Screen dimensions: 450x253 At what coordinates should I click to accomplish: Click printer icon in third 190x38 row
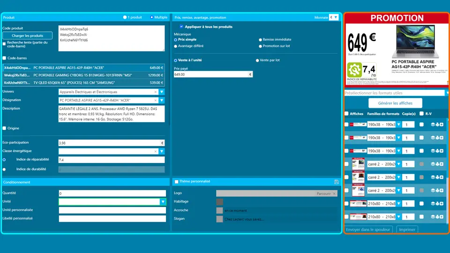[437, 151]
